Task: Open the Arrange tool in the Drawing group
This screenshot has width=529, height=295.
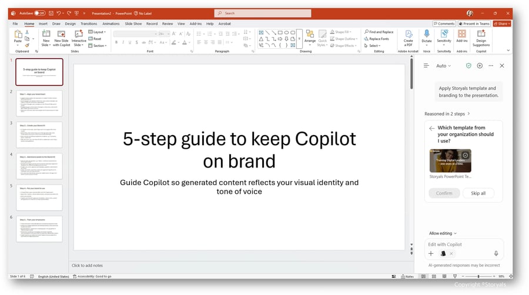Action: click(x=310, y=38)
